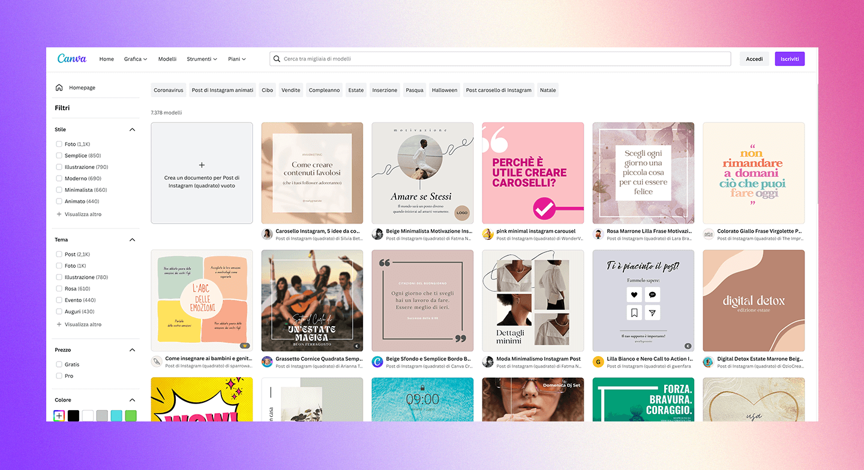Click the crown Pro badge on L'ABC delle emozioni
The height and width of the screenshot is (470, 864).
pos(245,346)
